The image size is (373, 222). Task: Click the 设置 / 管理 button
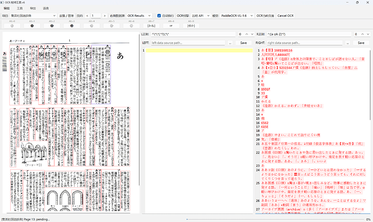coord(66,16)
